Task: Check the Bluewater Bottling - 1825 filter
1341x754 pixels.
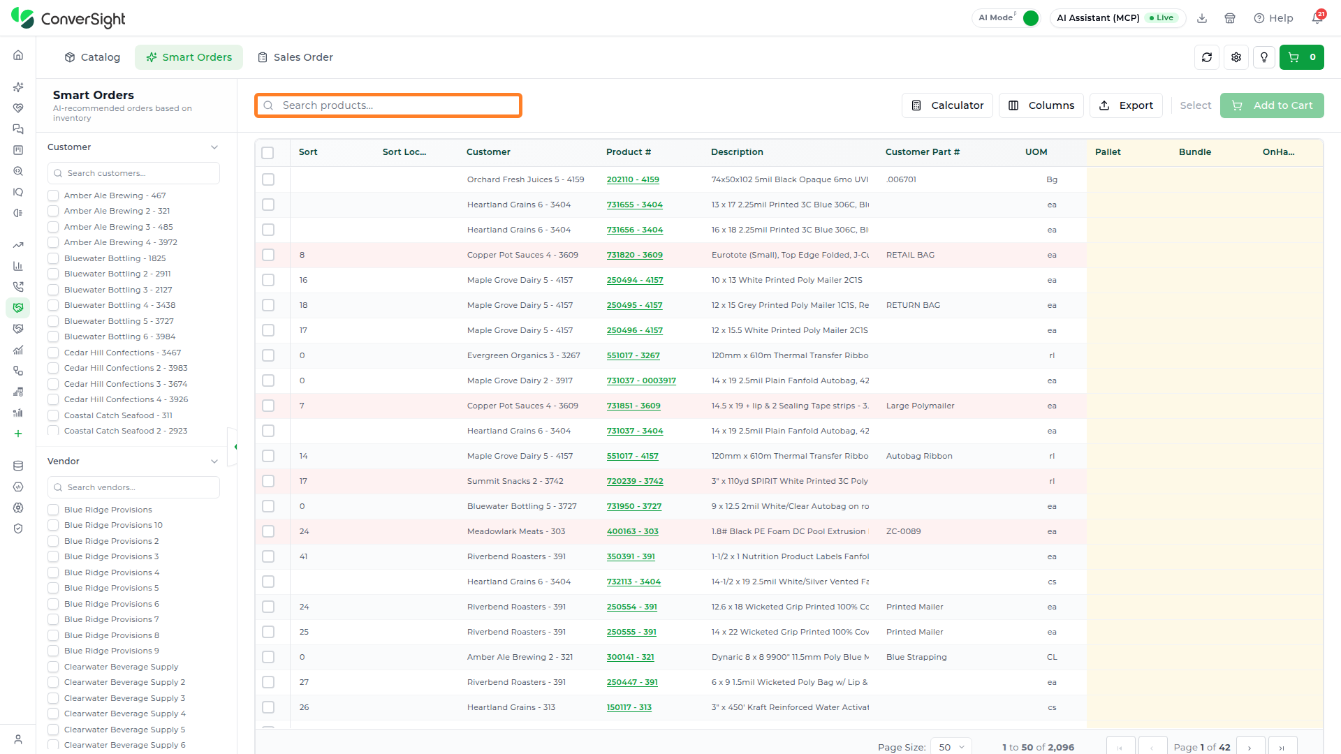Action: tap(53, 258)
